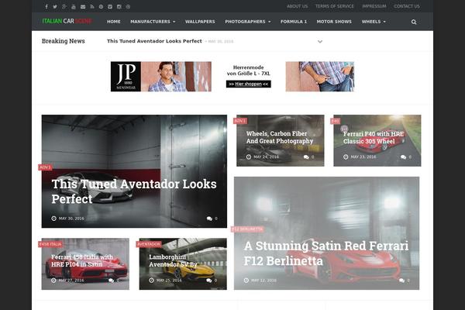
Task: Open the large This Tuned Aventador Looks Perfect title
Action: tap(134, 191)
